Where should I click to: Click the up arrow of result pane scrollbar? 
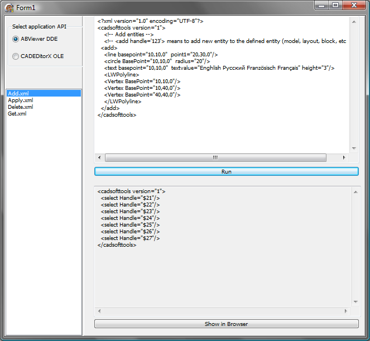pos(355,192)
